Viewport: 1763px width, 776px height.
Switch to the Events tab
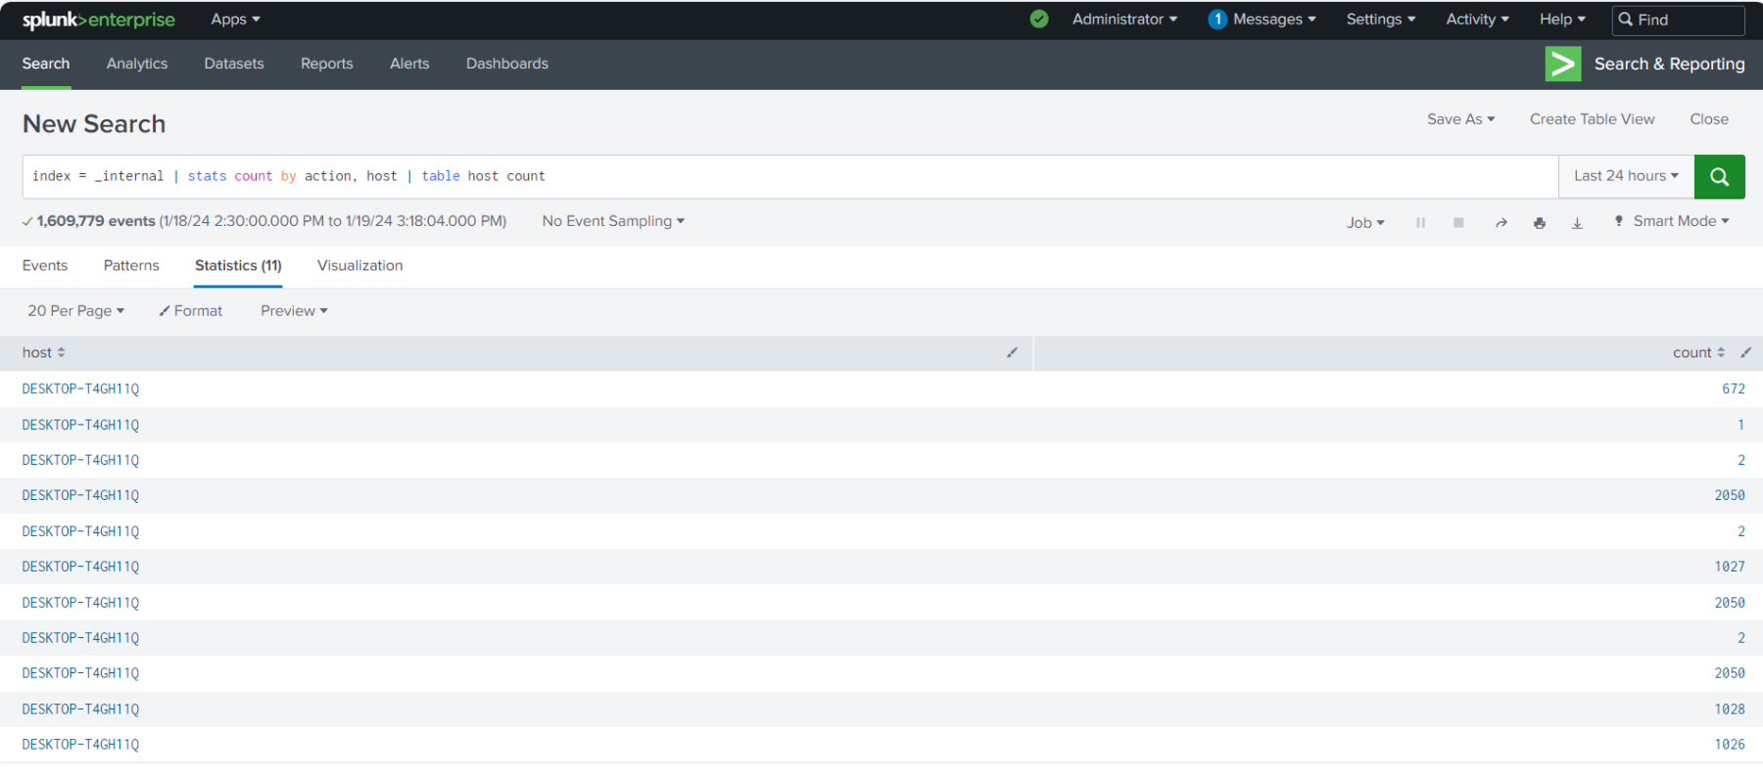(45, 266)
